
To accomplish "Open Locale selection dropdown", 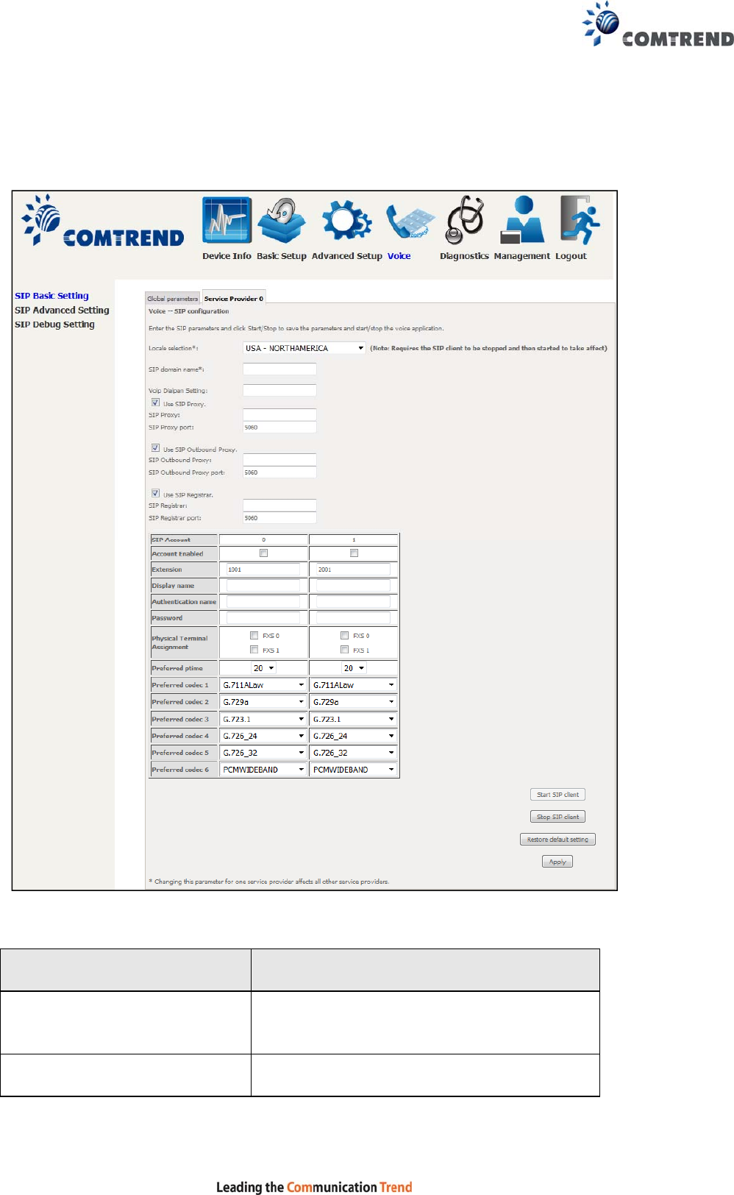I will tap(304, 348).
